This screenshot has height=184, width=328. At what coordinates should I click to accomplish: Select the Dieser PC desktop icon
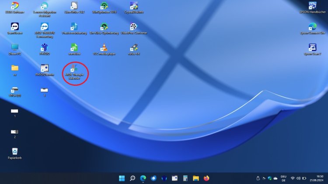[x=14, y=49]
